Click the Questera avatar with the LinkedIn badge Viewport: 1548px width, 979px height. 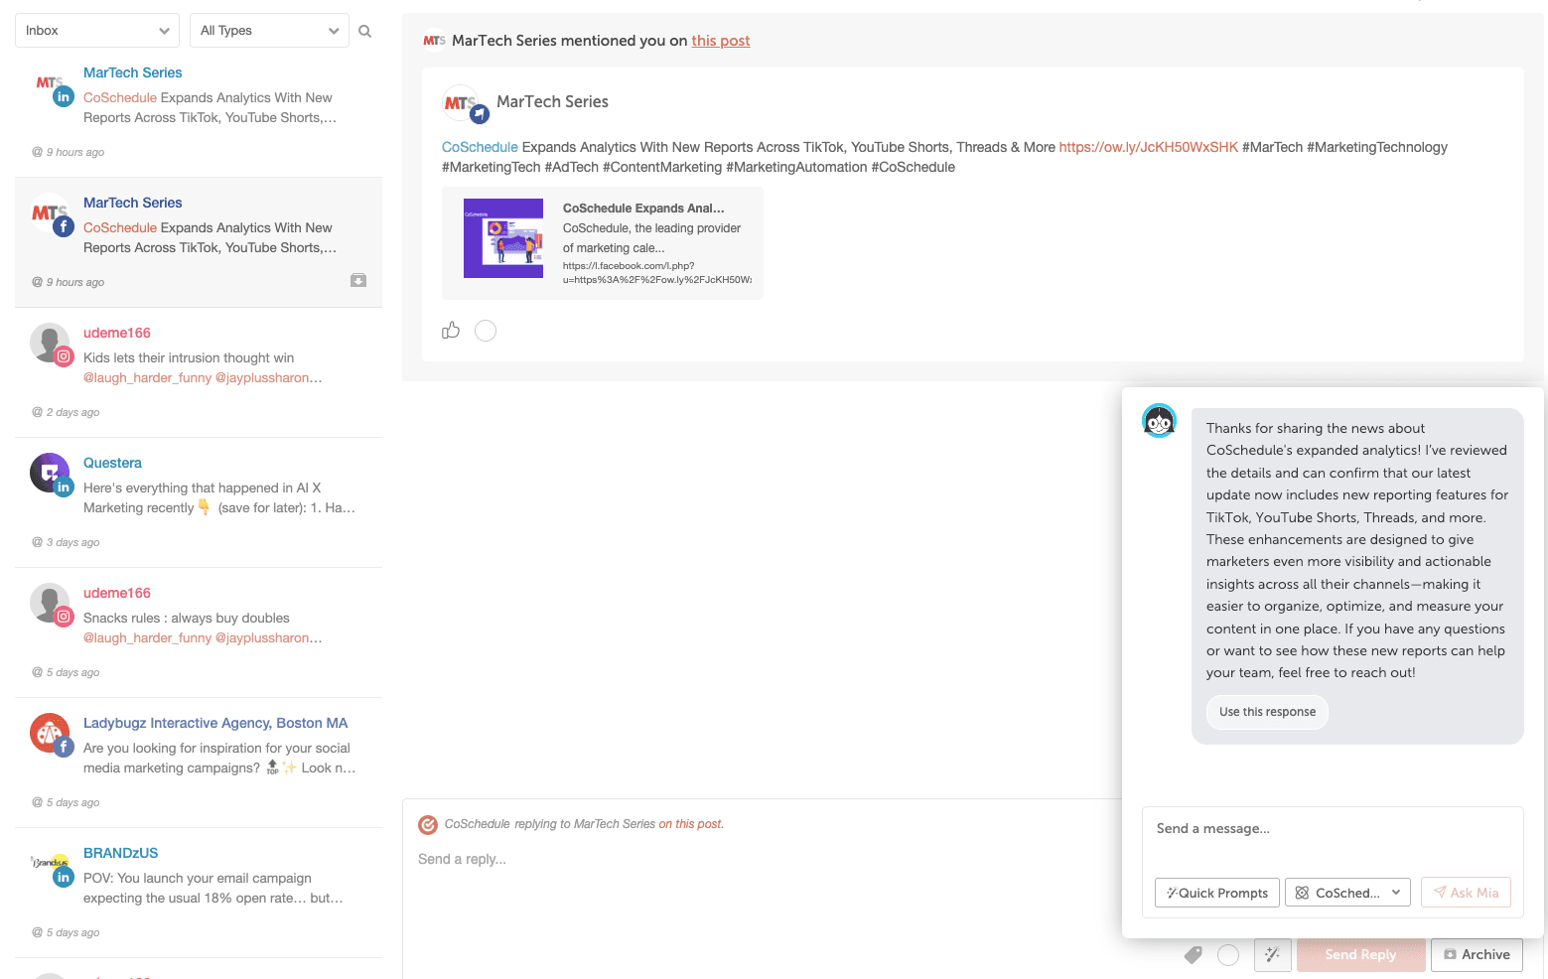tap(52, 475)
